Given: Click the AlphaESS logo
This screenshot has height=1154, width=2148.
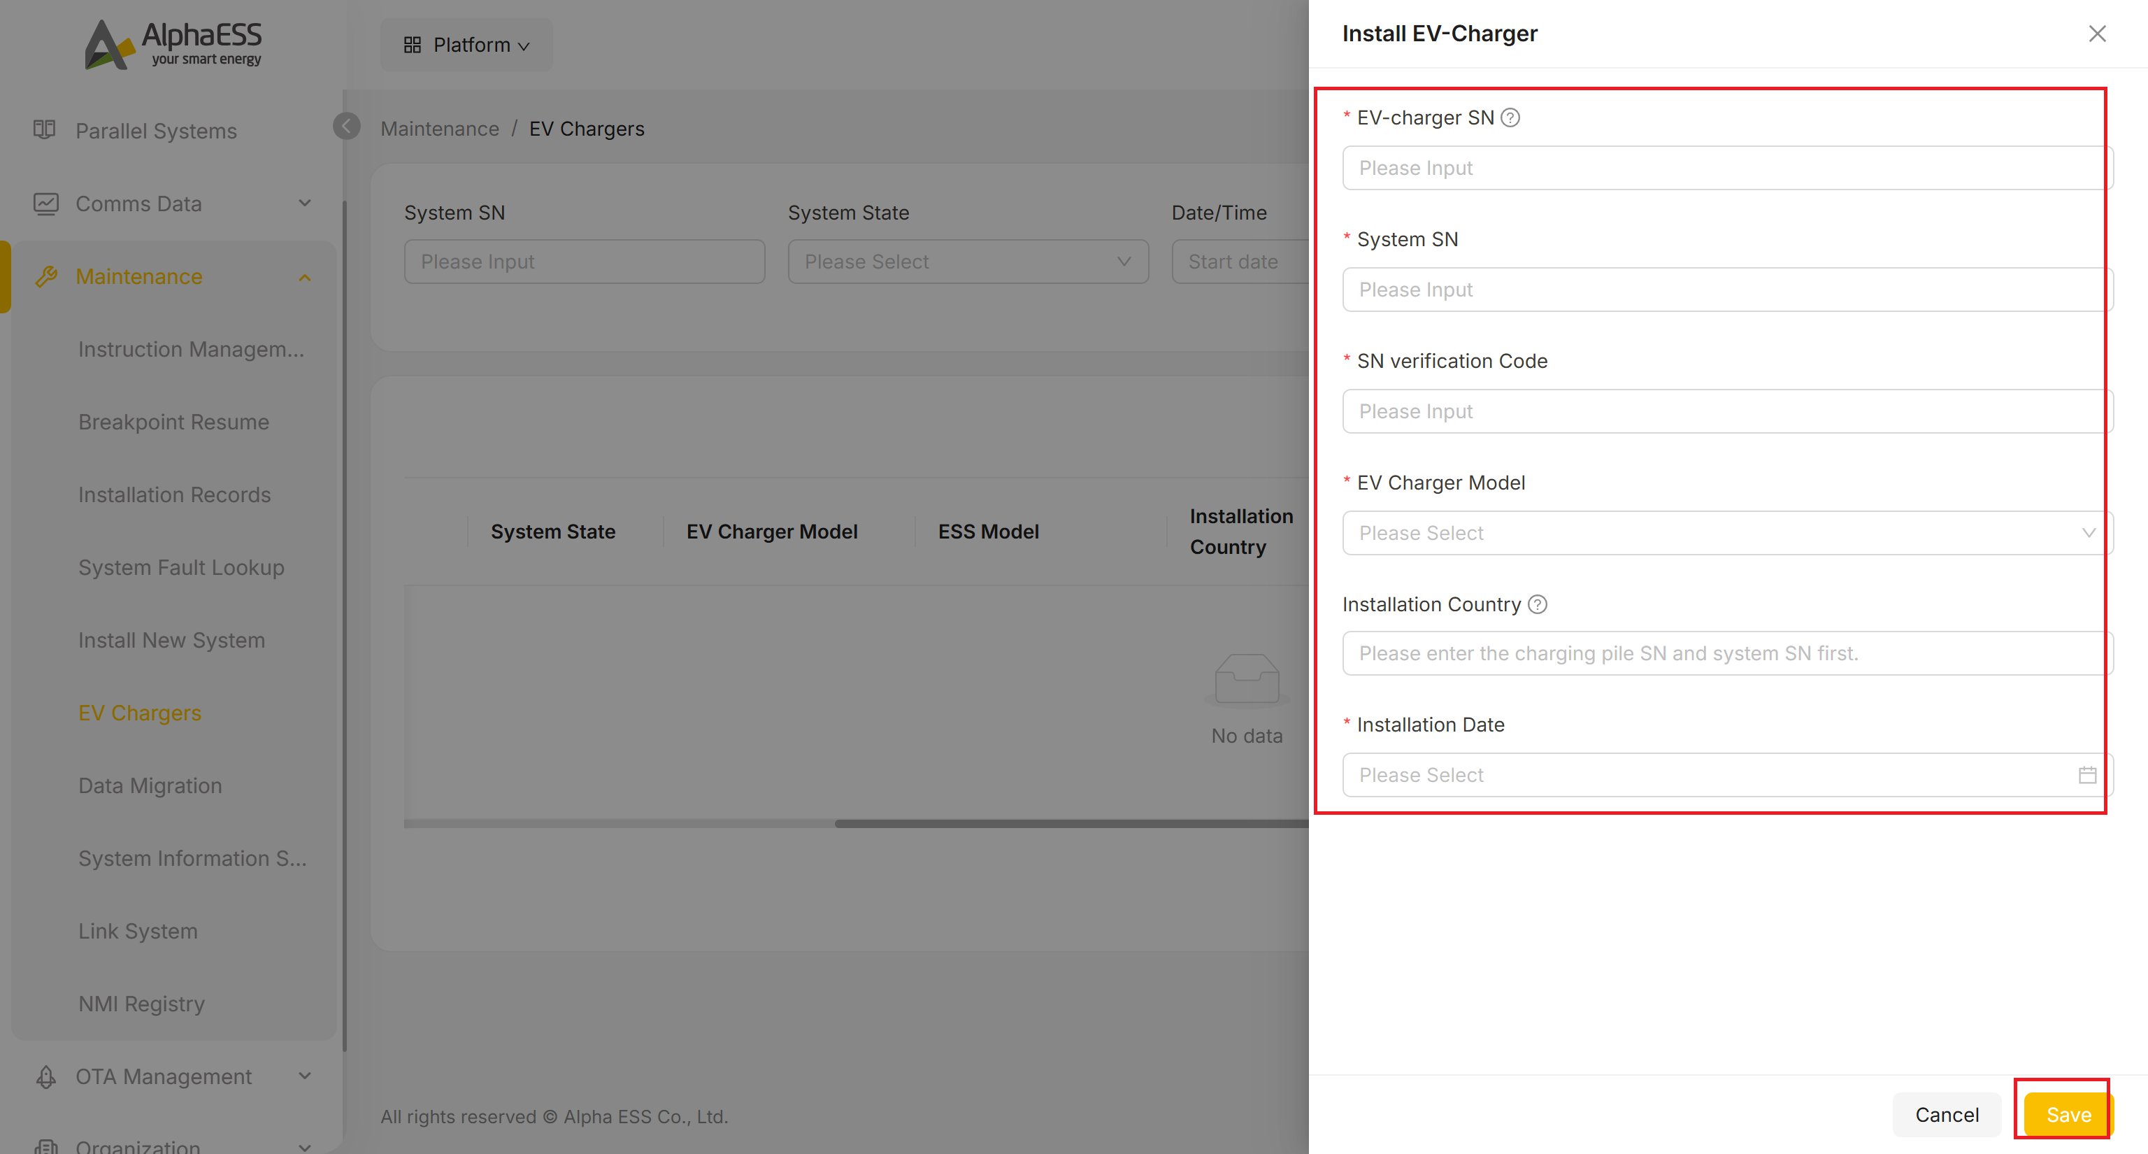Looking at the screenshot, I should tap(173, 43).
